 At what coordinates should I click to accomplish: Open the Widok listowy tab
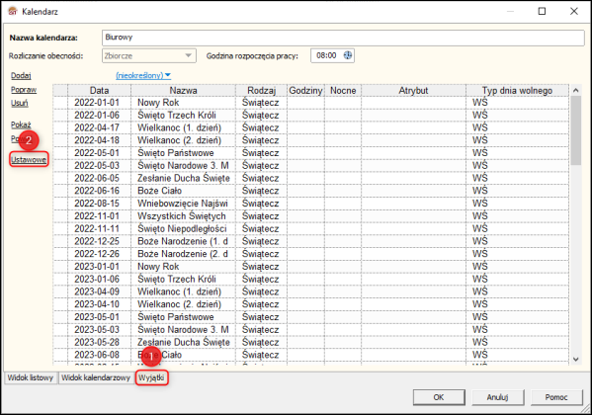(31, 377)
